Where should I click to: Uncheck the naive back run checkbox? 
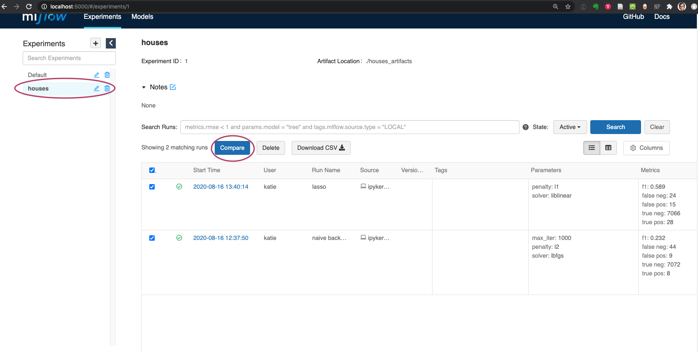tap(152, 238)
